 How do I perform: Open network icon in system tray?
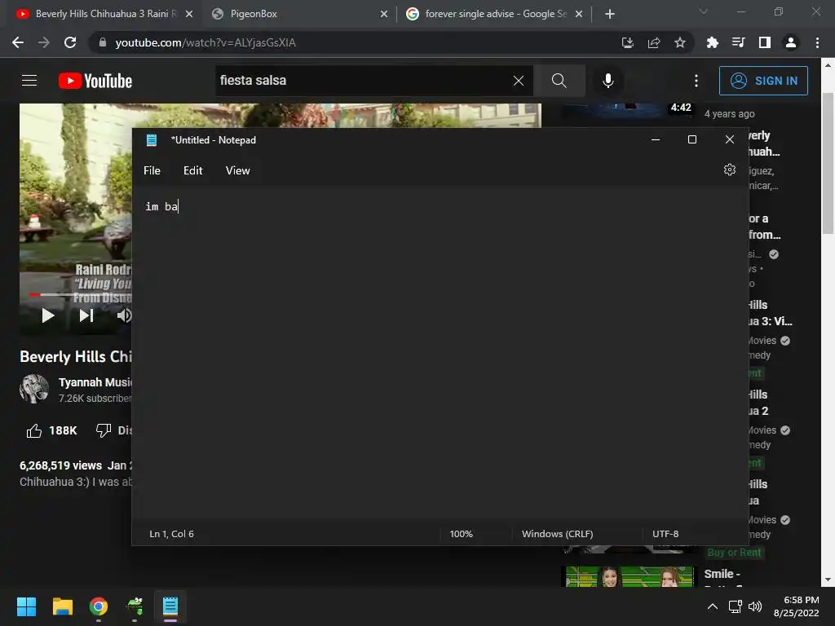click(x=736, y=606)
